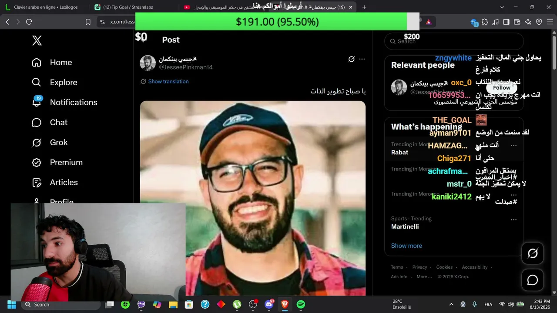Click the Grok icon on the post header

[352, 59]
